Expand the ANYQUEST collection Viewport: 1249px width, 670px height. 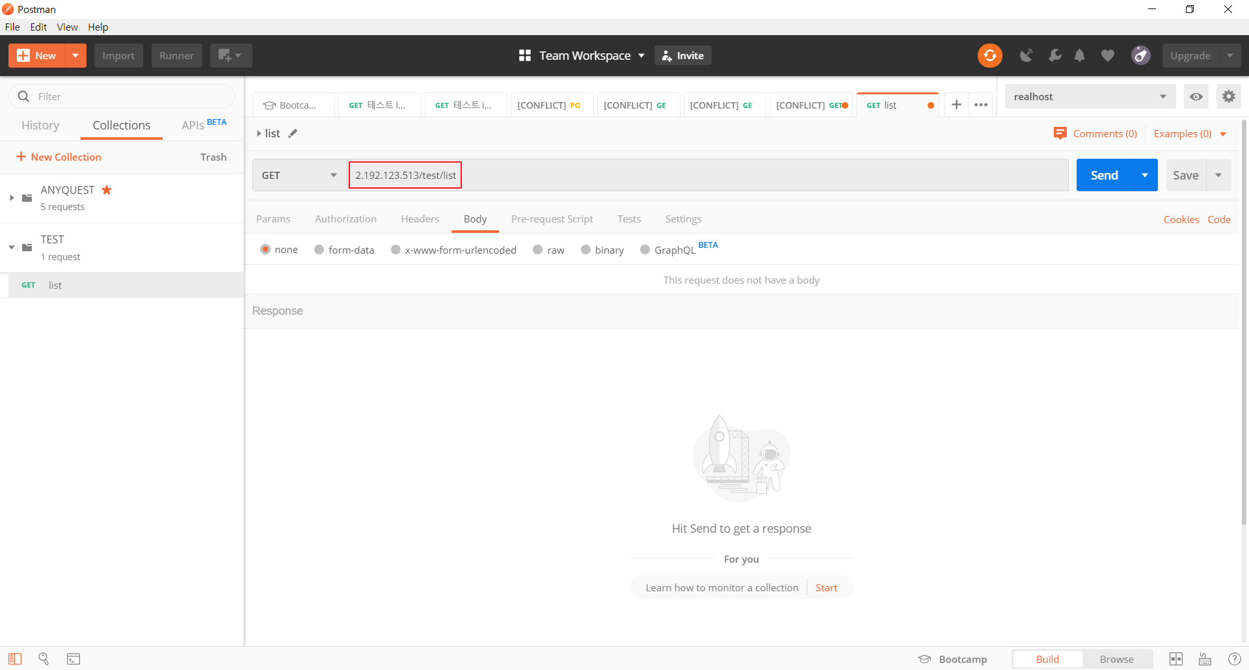pos(12,198)
